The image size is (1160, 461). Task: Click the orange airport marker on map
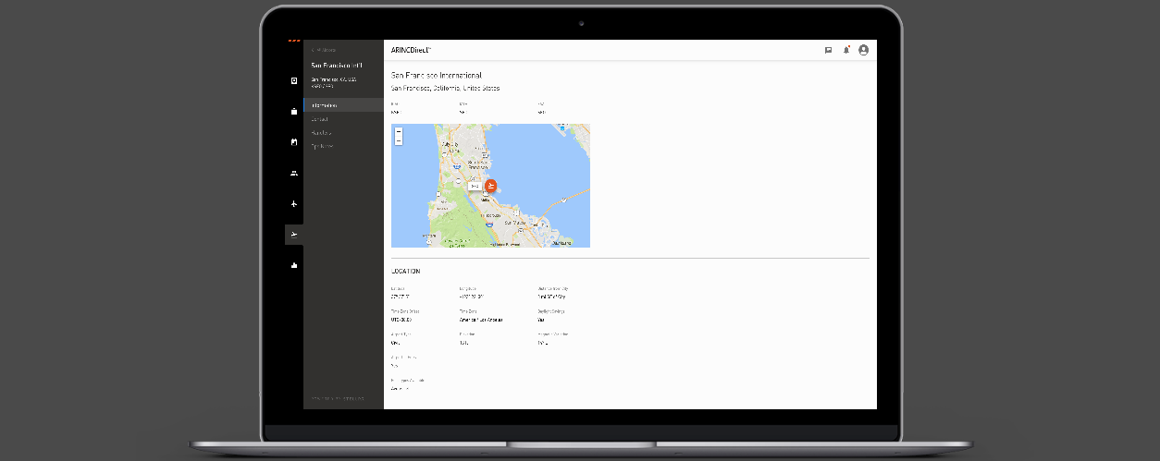point(491,186)
